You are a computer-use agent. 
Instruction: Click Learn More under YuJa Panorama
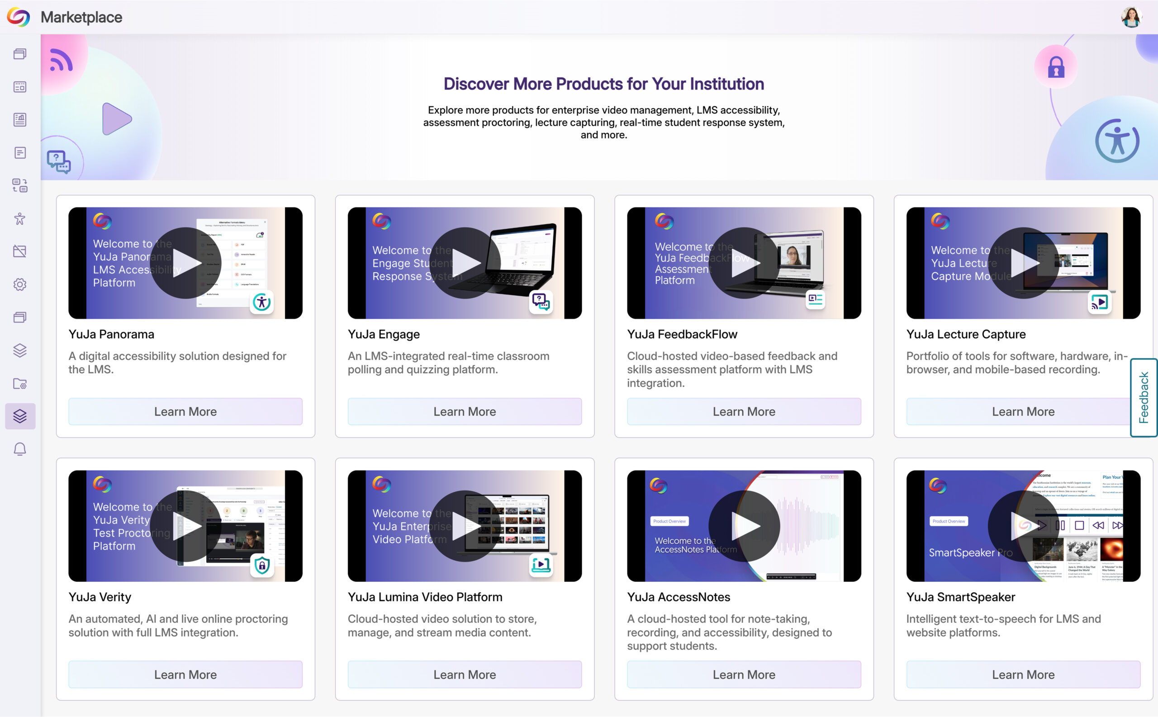tap(185, 411)
